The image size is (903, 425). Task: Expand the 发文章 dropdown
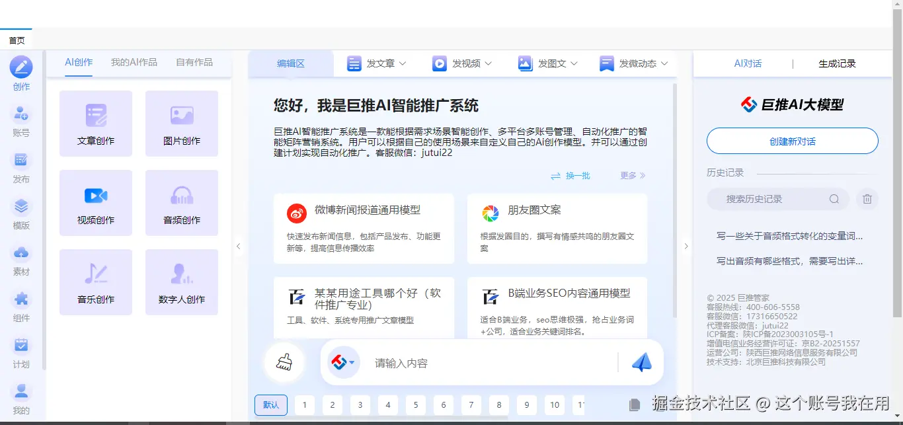(377, 63)
